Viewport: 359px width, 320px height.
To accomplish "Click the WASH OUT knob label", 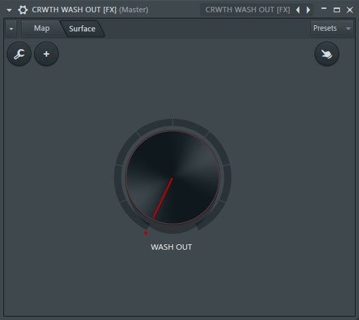I will [x=171, y=247].
